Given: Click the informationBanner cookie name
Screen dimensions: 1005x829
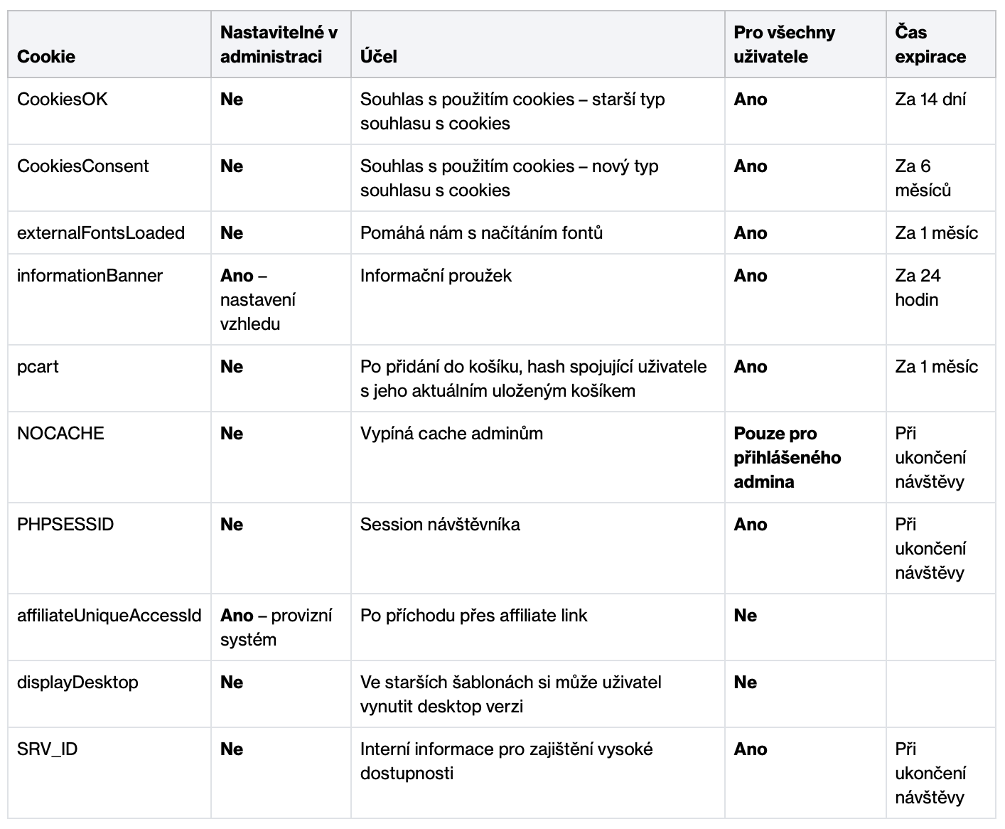Looking at the screenshot, I should click(90, 276).
